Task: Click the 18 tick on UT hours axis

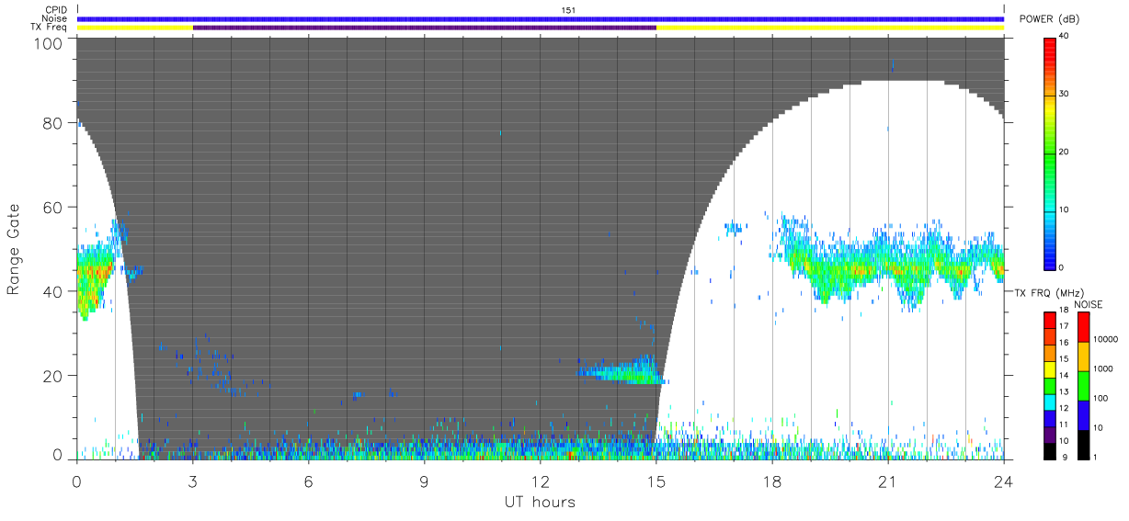Action: [x=772, y=480]
